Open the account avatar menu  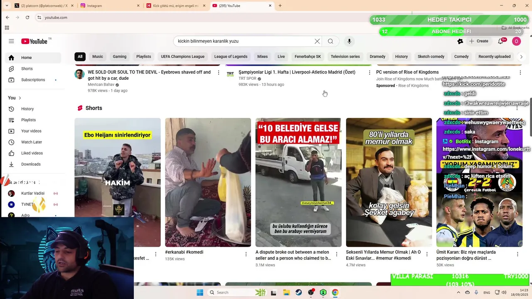[x=516, y=41]
